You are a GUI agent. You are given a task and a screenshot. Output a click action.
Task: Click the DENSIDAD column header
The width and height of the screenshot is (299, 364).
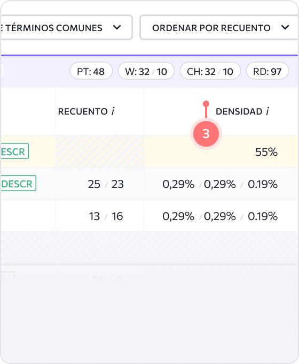[242, 111]
